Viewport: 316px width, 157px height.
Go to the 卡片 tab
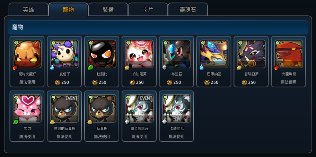tap(148, 9)
